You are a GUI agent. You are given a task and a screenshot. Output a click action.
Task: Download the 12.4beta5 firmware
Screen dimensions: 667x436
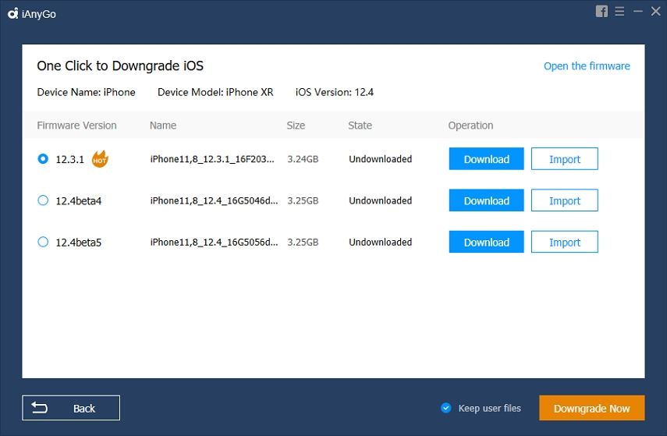(486, 242)
